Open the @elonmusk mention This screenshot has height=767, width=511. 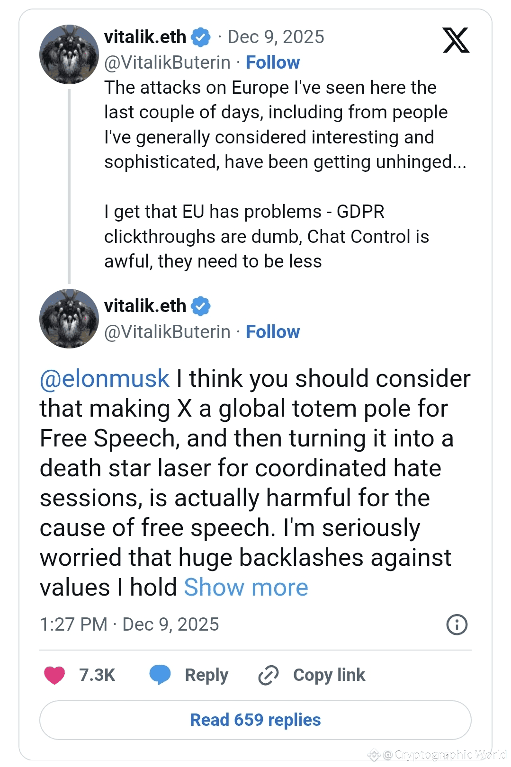point(105,379)
